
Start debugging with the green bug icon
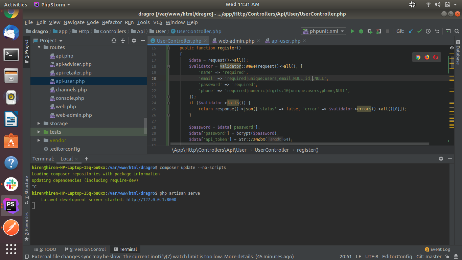[x=361, y=31]
